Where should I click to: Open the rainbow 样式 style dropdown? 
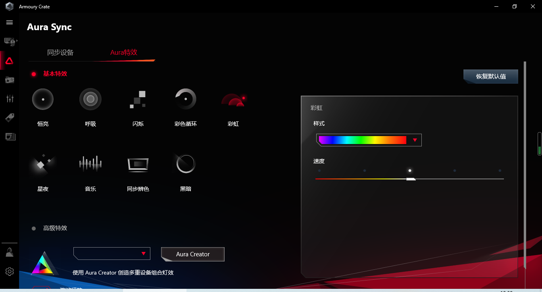click(x=369, y=140)
